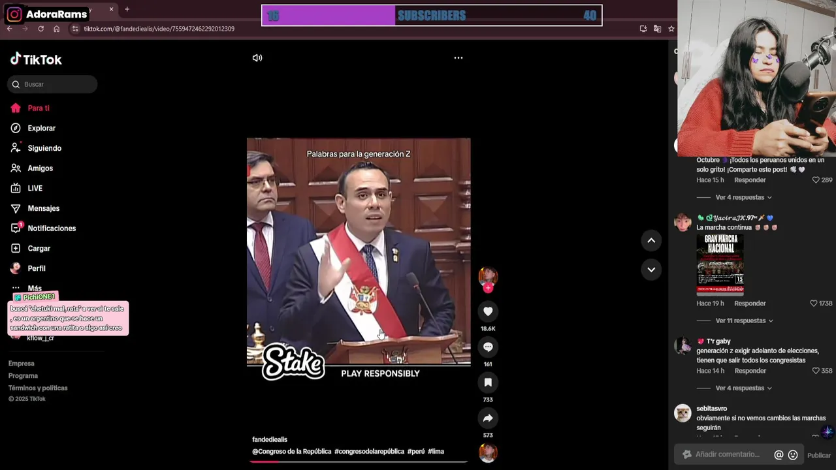Follow creator via the red plus badge
The image size is (836, 470).
tap(488, 288)
